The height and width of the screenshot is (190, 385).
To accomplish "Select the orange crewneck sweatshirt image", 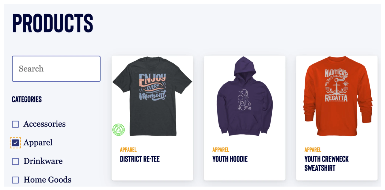I will tap(337, 96).
